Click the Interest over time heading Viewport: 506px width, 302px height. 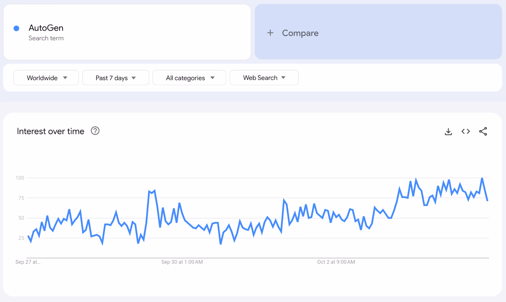tap(51, 131)
